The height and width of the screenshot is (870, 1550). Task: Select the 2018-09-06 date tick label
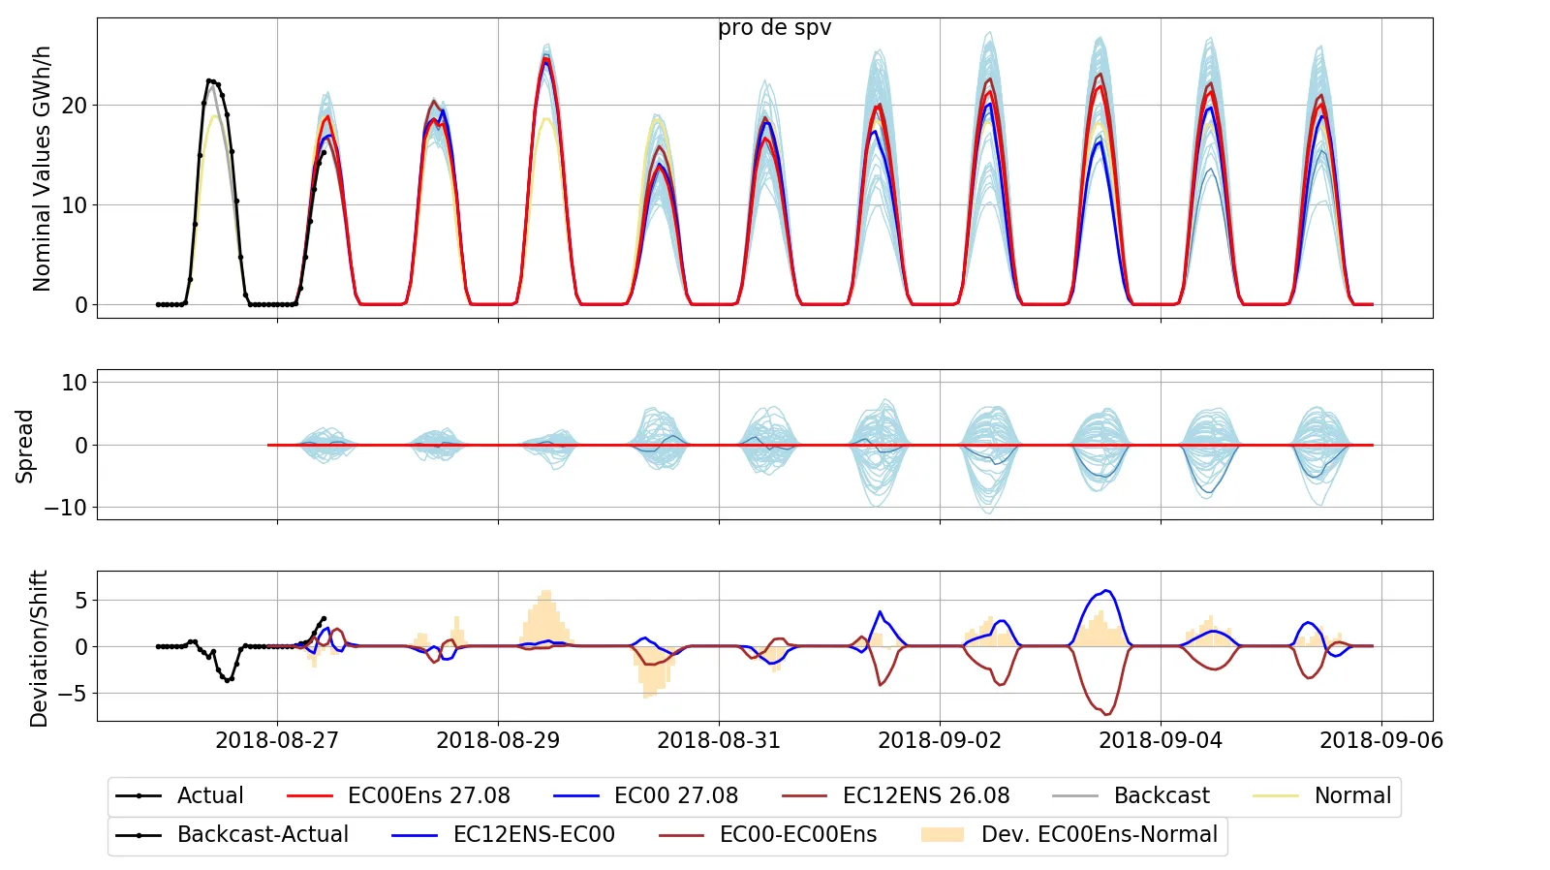[1380, 741]
